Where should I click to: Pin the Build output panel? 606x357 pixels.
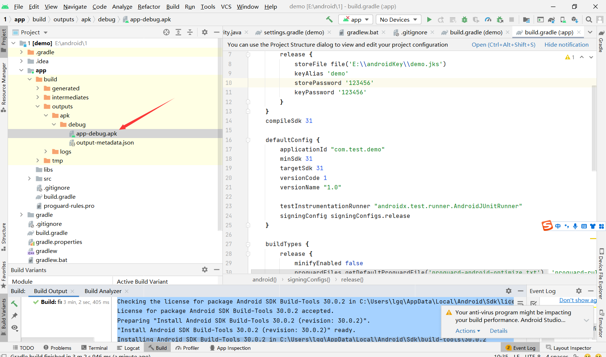[14, 315]
